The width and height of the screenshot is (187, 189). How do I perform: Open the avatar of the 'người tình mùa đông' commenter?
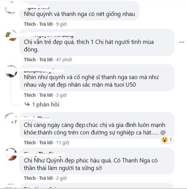(11, 36)
